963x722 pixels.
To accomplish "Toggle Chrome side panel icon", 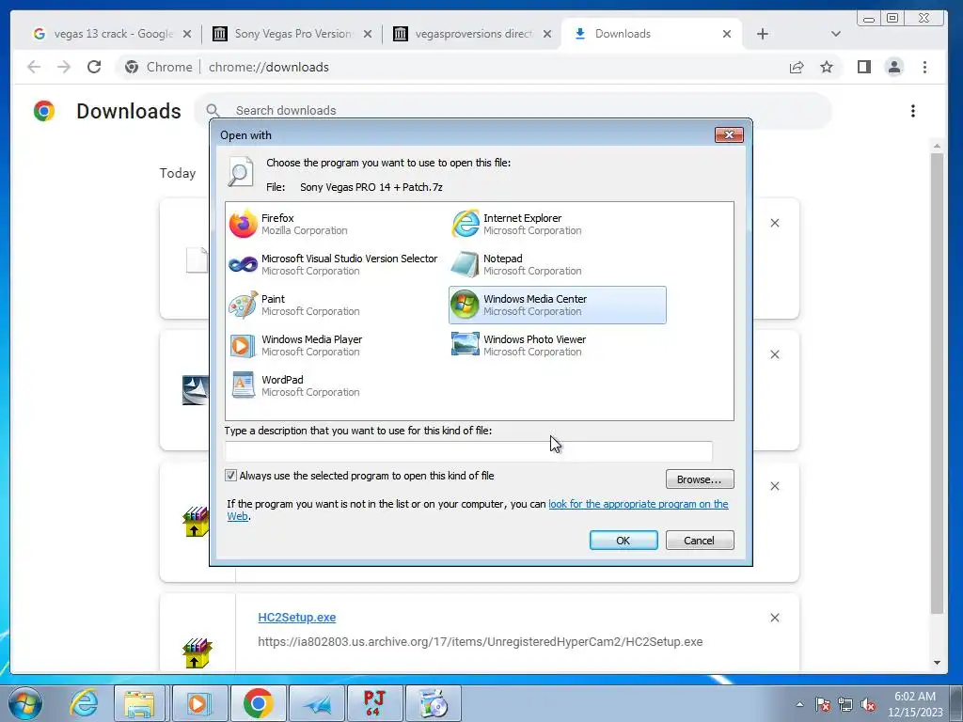I will point(864,67).
